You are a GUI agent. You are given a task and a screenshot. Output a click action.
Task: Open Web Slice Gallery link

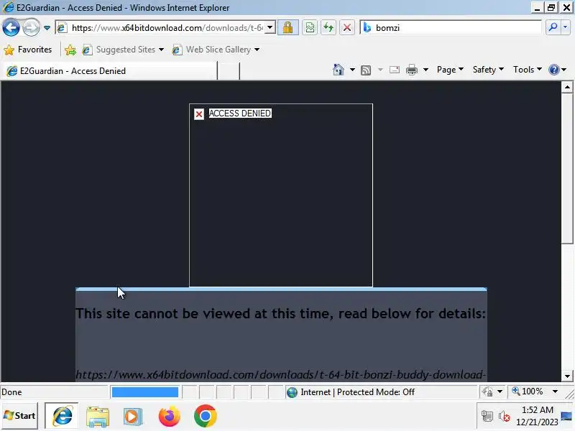coord(216,50)
